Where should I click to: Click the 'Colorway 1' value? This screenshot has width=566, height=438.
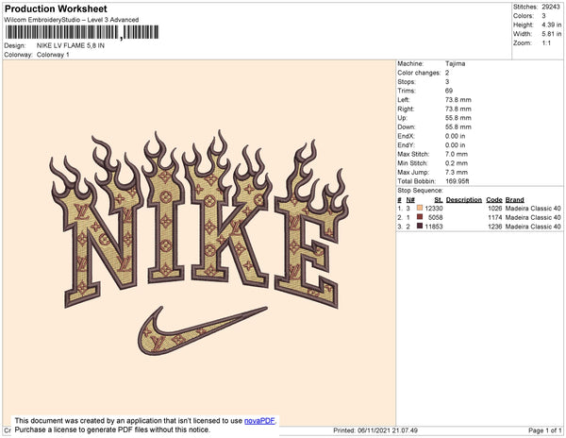click(53, 55)
